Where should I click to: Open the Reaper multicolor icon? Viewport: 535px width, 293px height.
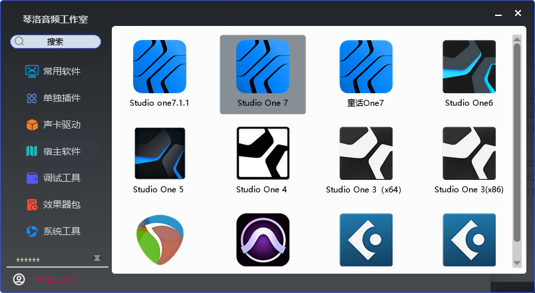coord(160,240)
